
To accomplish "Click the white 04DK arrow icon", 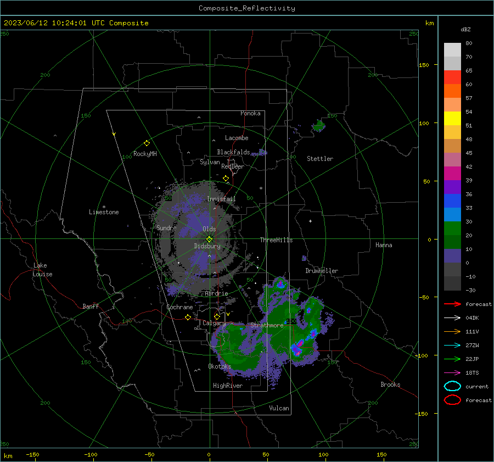I will click(452, 318).
